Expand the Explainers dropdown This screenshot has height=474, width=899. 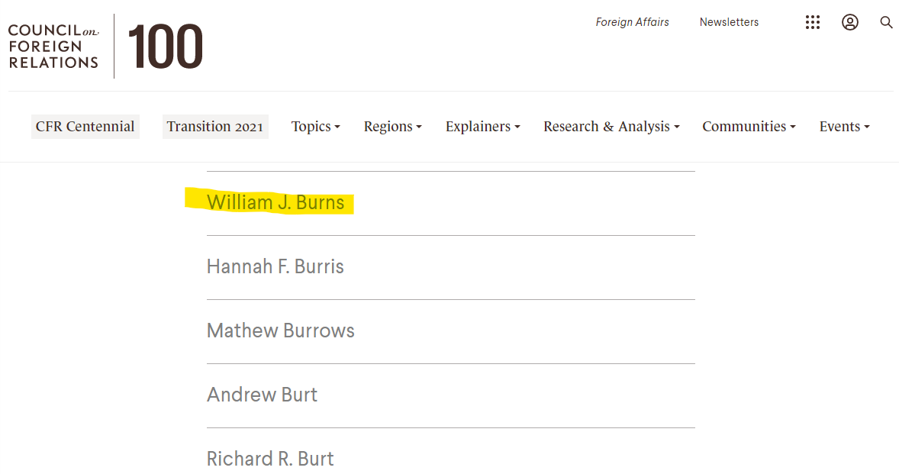[x=483, y=126]
